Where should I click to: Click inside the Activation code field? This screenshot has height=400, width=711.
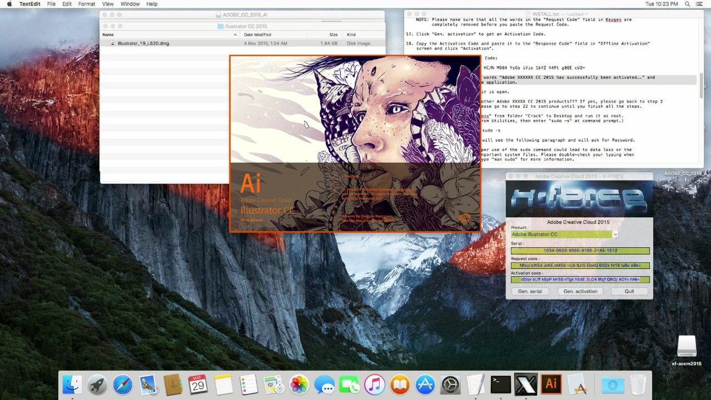coord(580,280)
